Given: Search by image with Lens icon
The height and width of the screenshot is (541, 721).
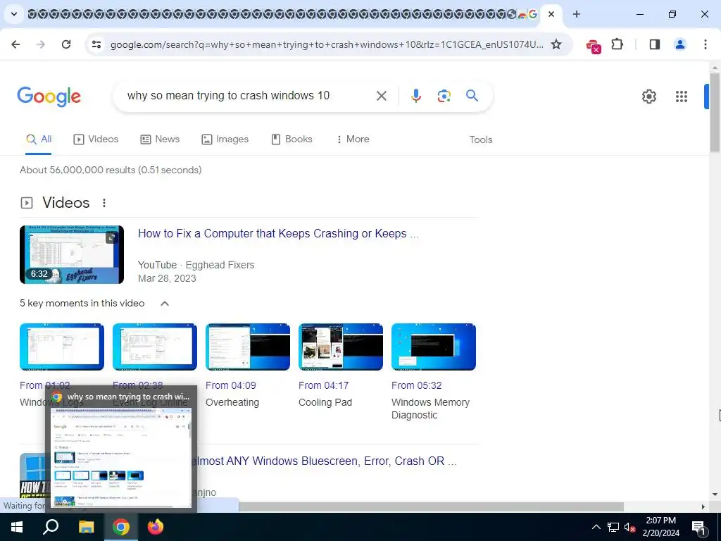Looking at the screenshot, I should point(444,96).
